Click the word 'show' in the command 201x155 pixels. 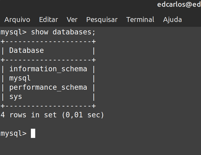tap(40, 32)
